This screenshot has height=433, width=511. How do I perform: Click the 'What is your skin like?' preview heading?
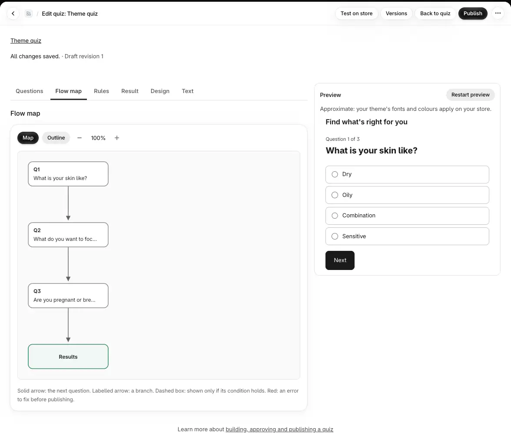tap(372, 150)
